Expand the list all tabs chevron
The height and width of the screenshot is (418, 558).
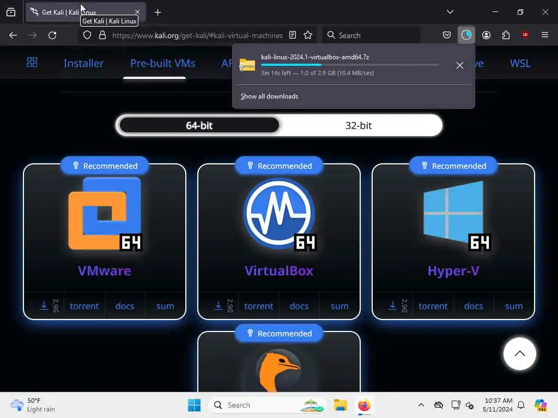[x=450, y=12]
